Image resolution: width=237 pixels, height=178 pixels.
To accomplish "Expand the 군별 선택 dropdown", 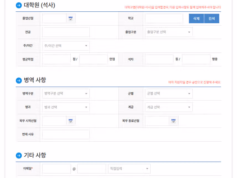I will pyautogui.click(x=169, y=93).
